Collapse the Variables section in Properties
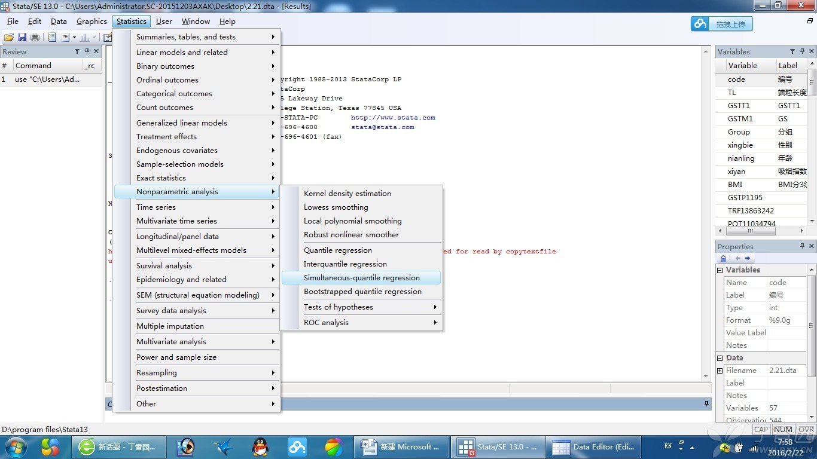Viewport: 817px width, 459px height. click(x=720, y=270)
